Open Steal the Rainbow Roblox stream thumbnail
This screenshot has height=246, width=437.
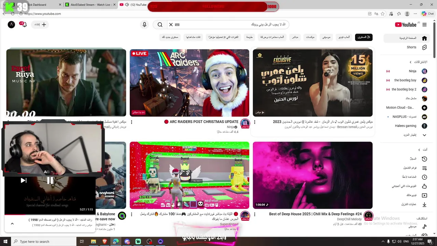(x=189, y=175)
